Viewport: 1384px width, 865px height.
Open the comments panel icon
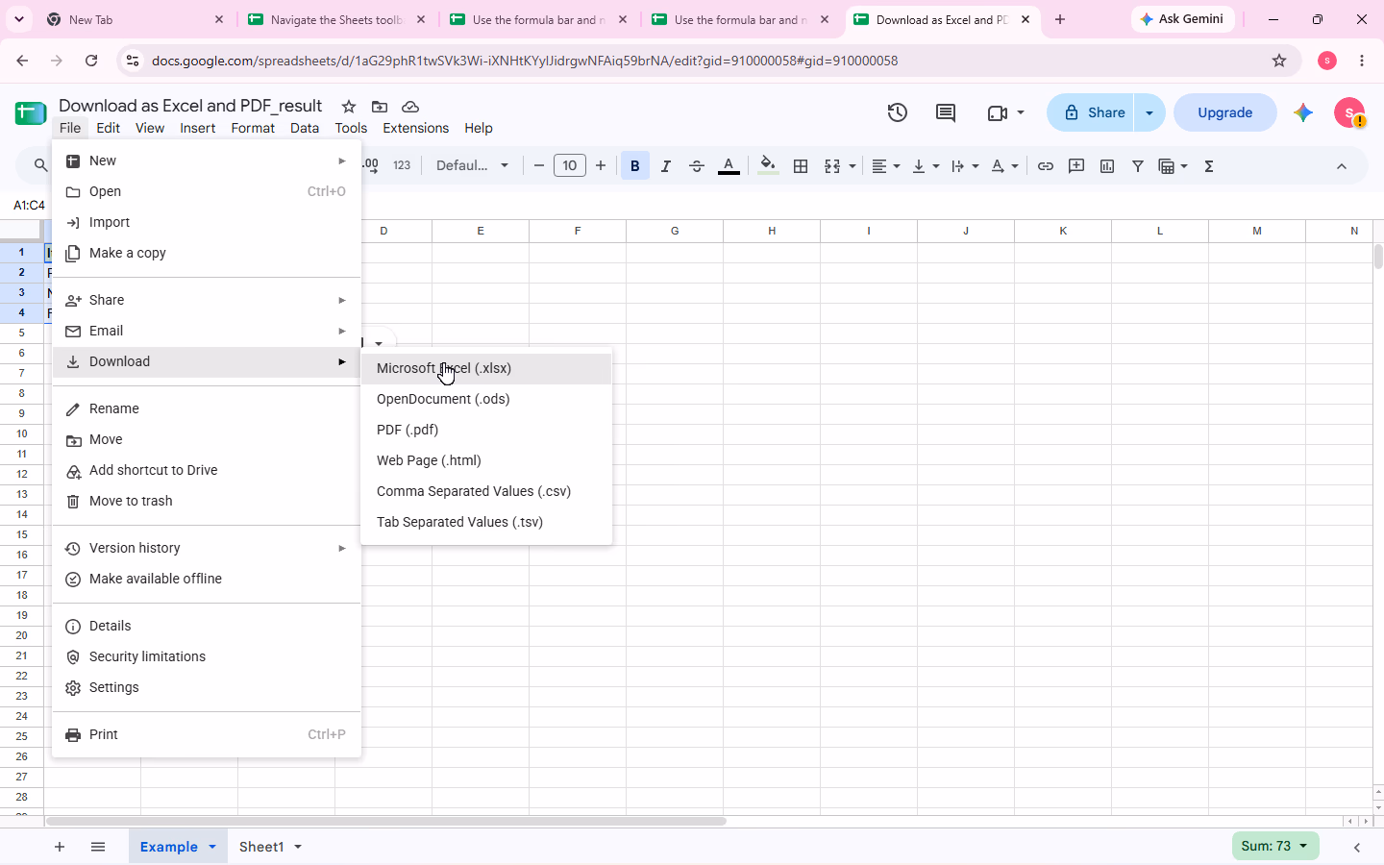coord(946,112)
